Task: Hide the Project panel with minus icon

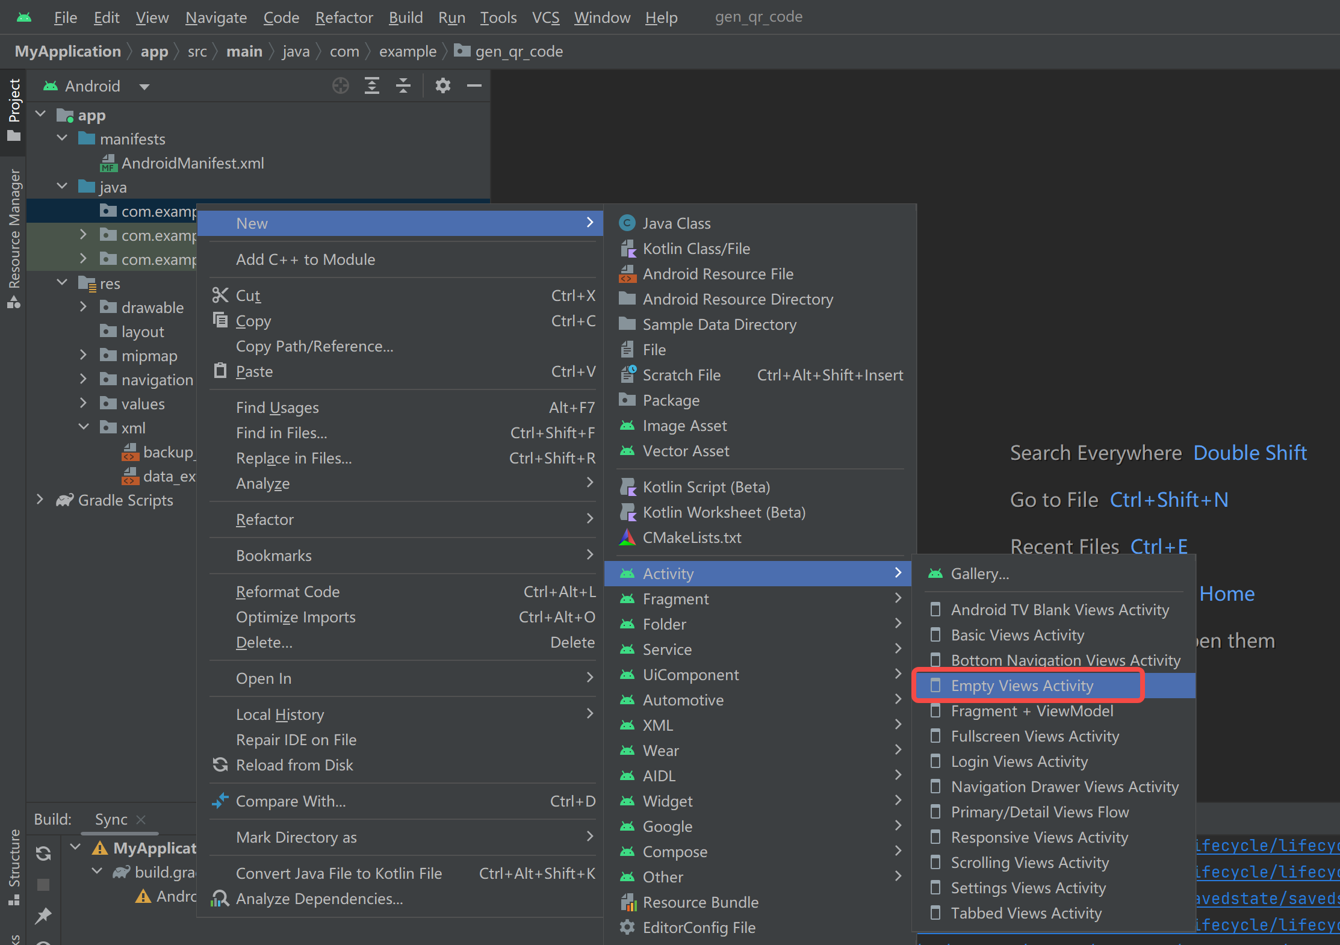Action: (474, 86)
